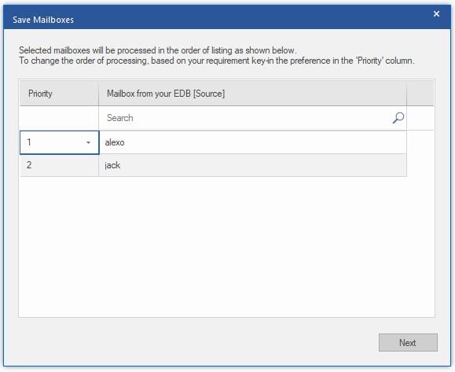Viewport: 455px width, 372px height.
Task: Select the priority cell showing 1
Action: click(60, 142)
